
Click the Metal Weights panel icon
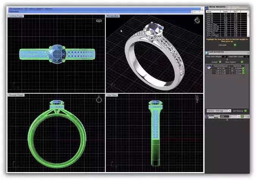coord(207,8)
